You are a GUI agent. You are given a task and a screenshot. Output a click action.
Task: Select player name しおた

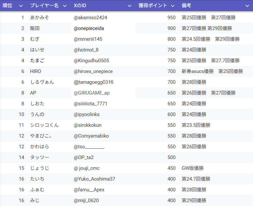[37, 104]
